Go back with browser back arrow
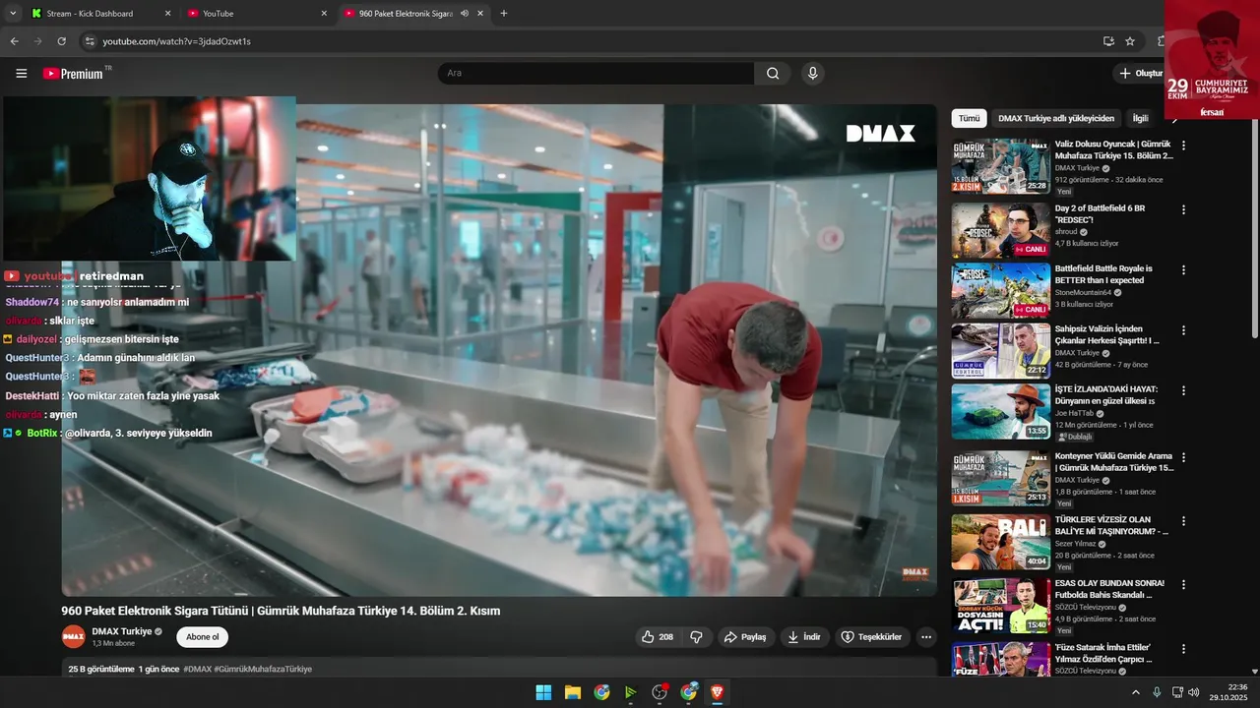 point(14,41)
